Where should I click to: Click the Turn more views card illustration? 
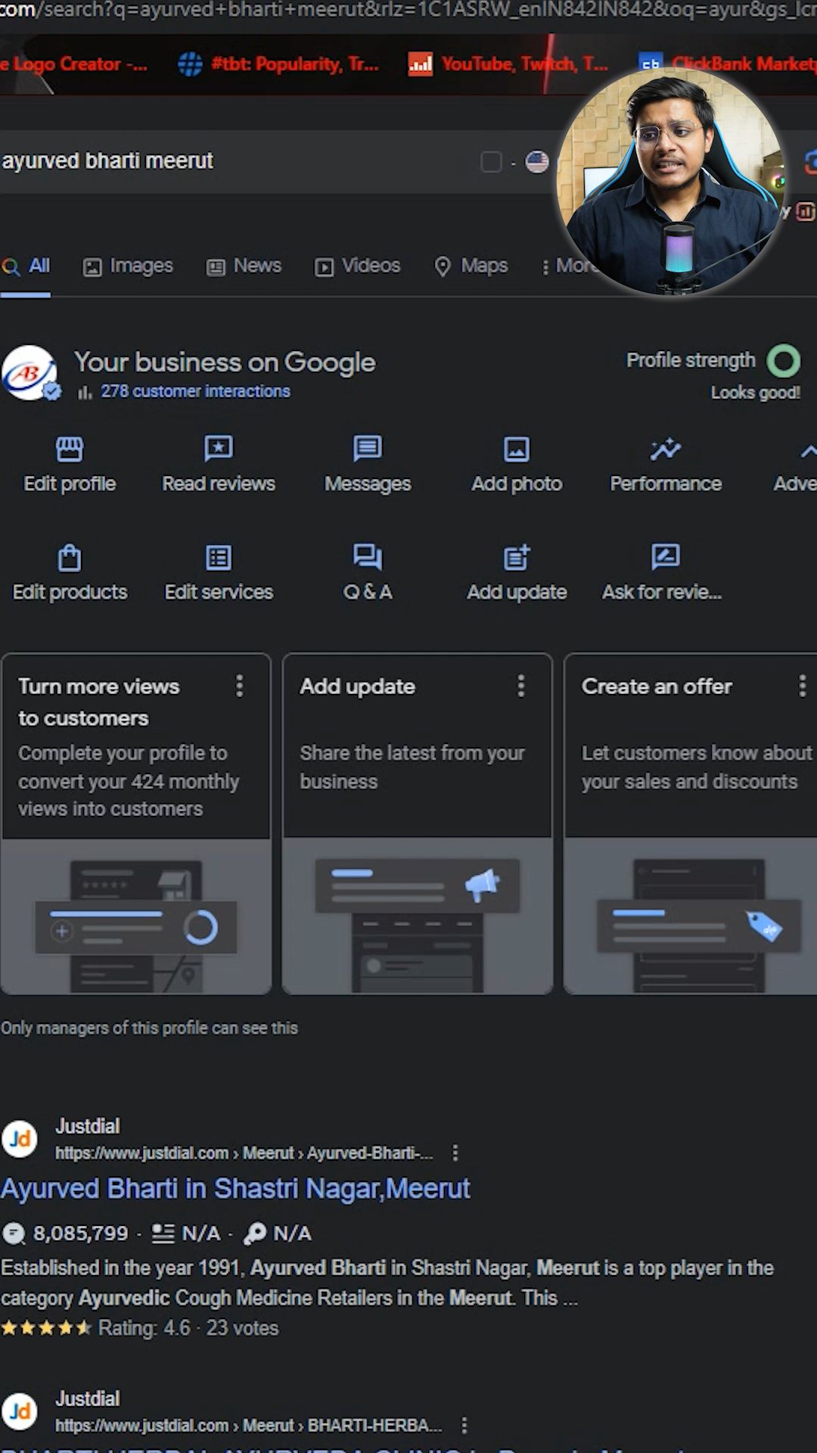point(136,916)
